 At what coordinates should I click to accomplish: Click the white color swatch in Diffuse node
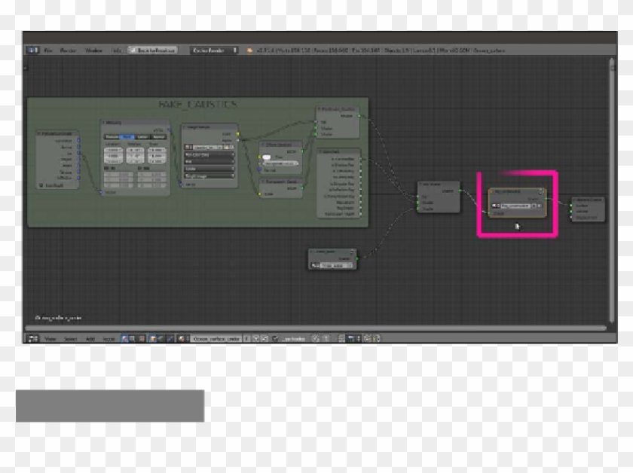coord(266,157)
